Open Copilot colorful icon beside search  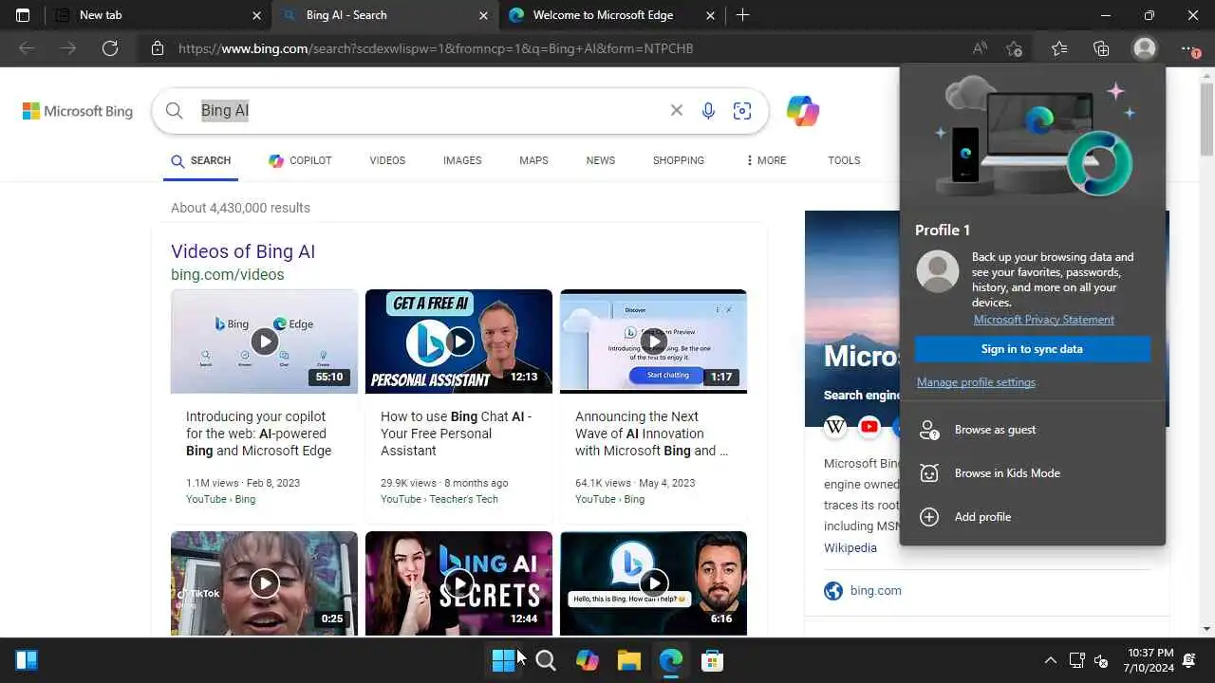click(x=803, y=111)
